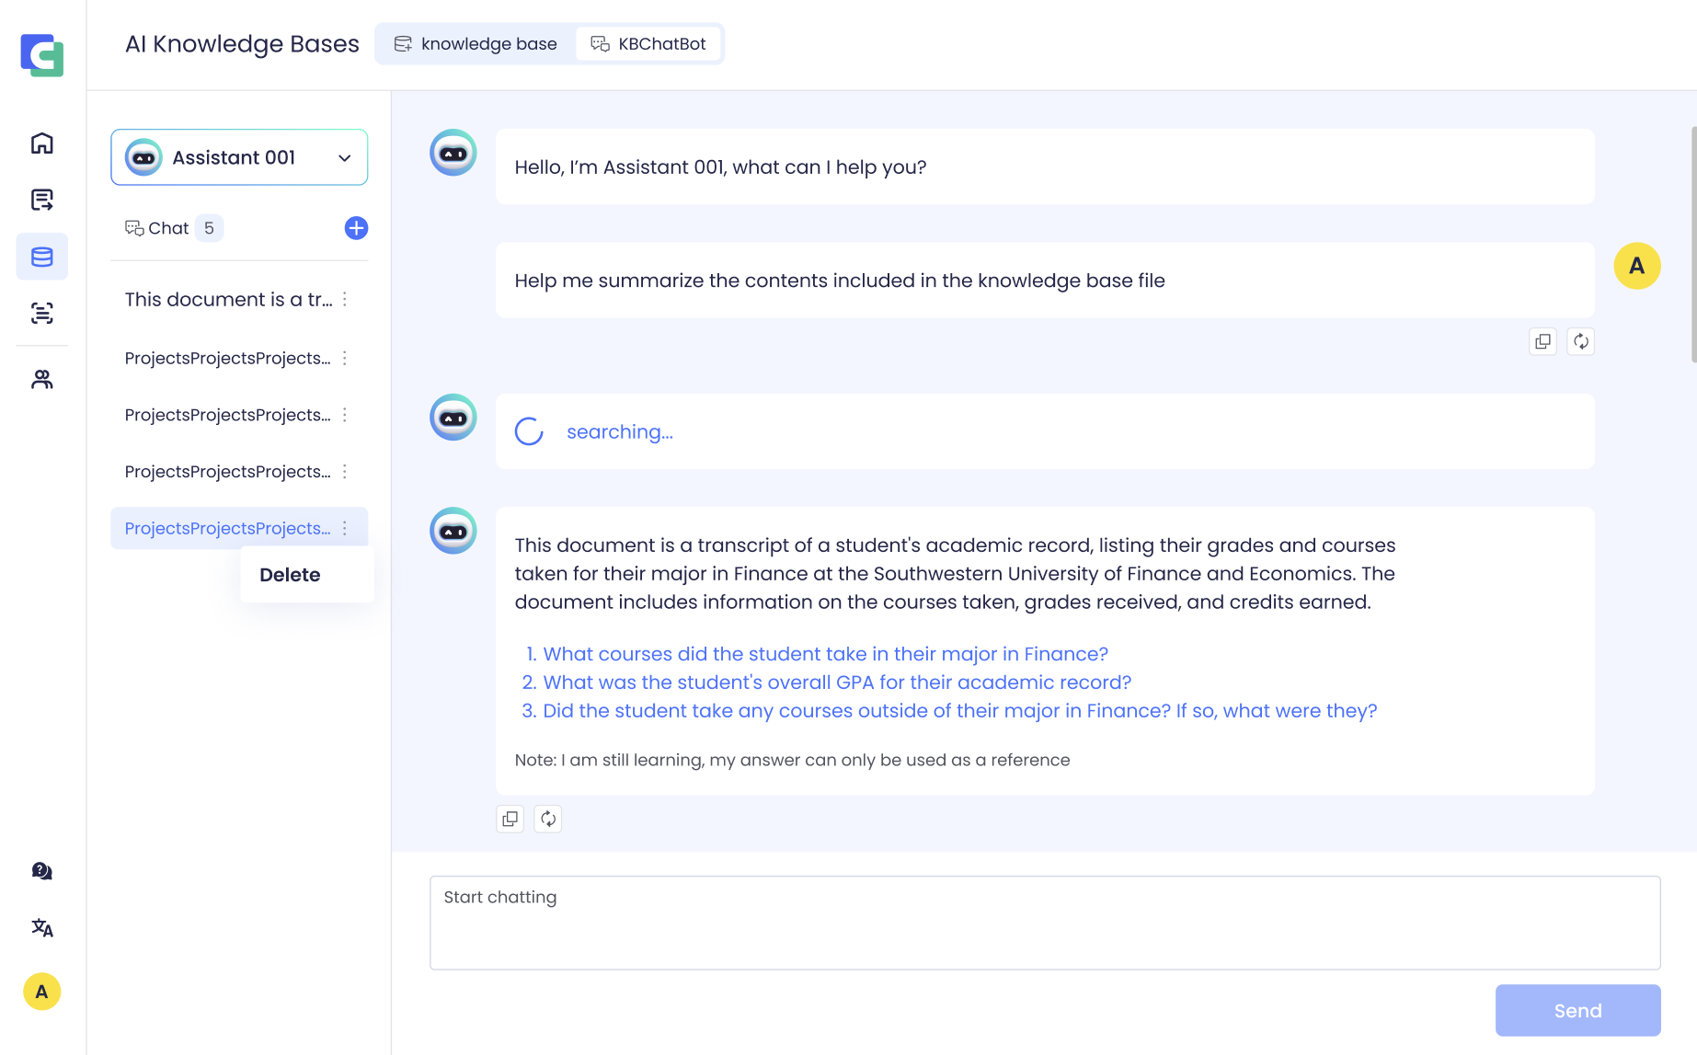Open the options menu of the highlighted Projects chat
The width and height of the screenshot is (1697, 1055).
tap(345, 528)
